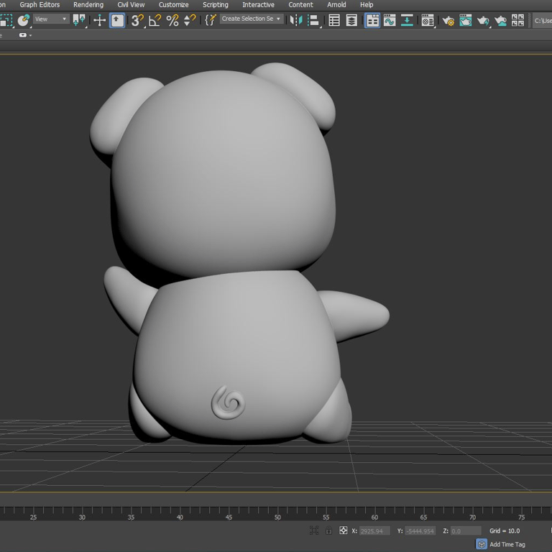This screenshot has height=552, width=552.
Task: Enable the 3D Snaps Toggle
Action: point(137,20)
